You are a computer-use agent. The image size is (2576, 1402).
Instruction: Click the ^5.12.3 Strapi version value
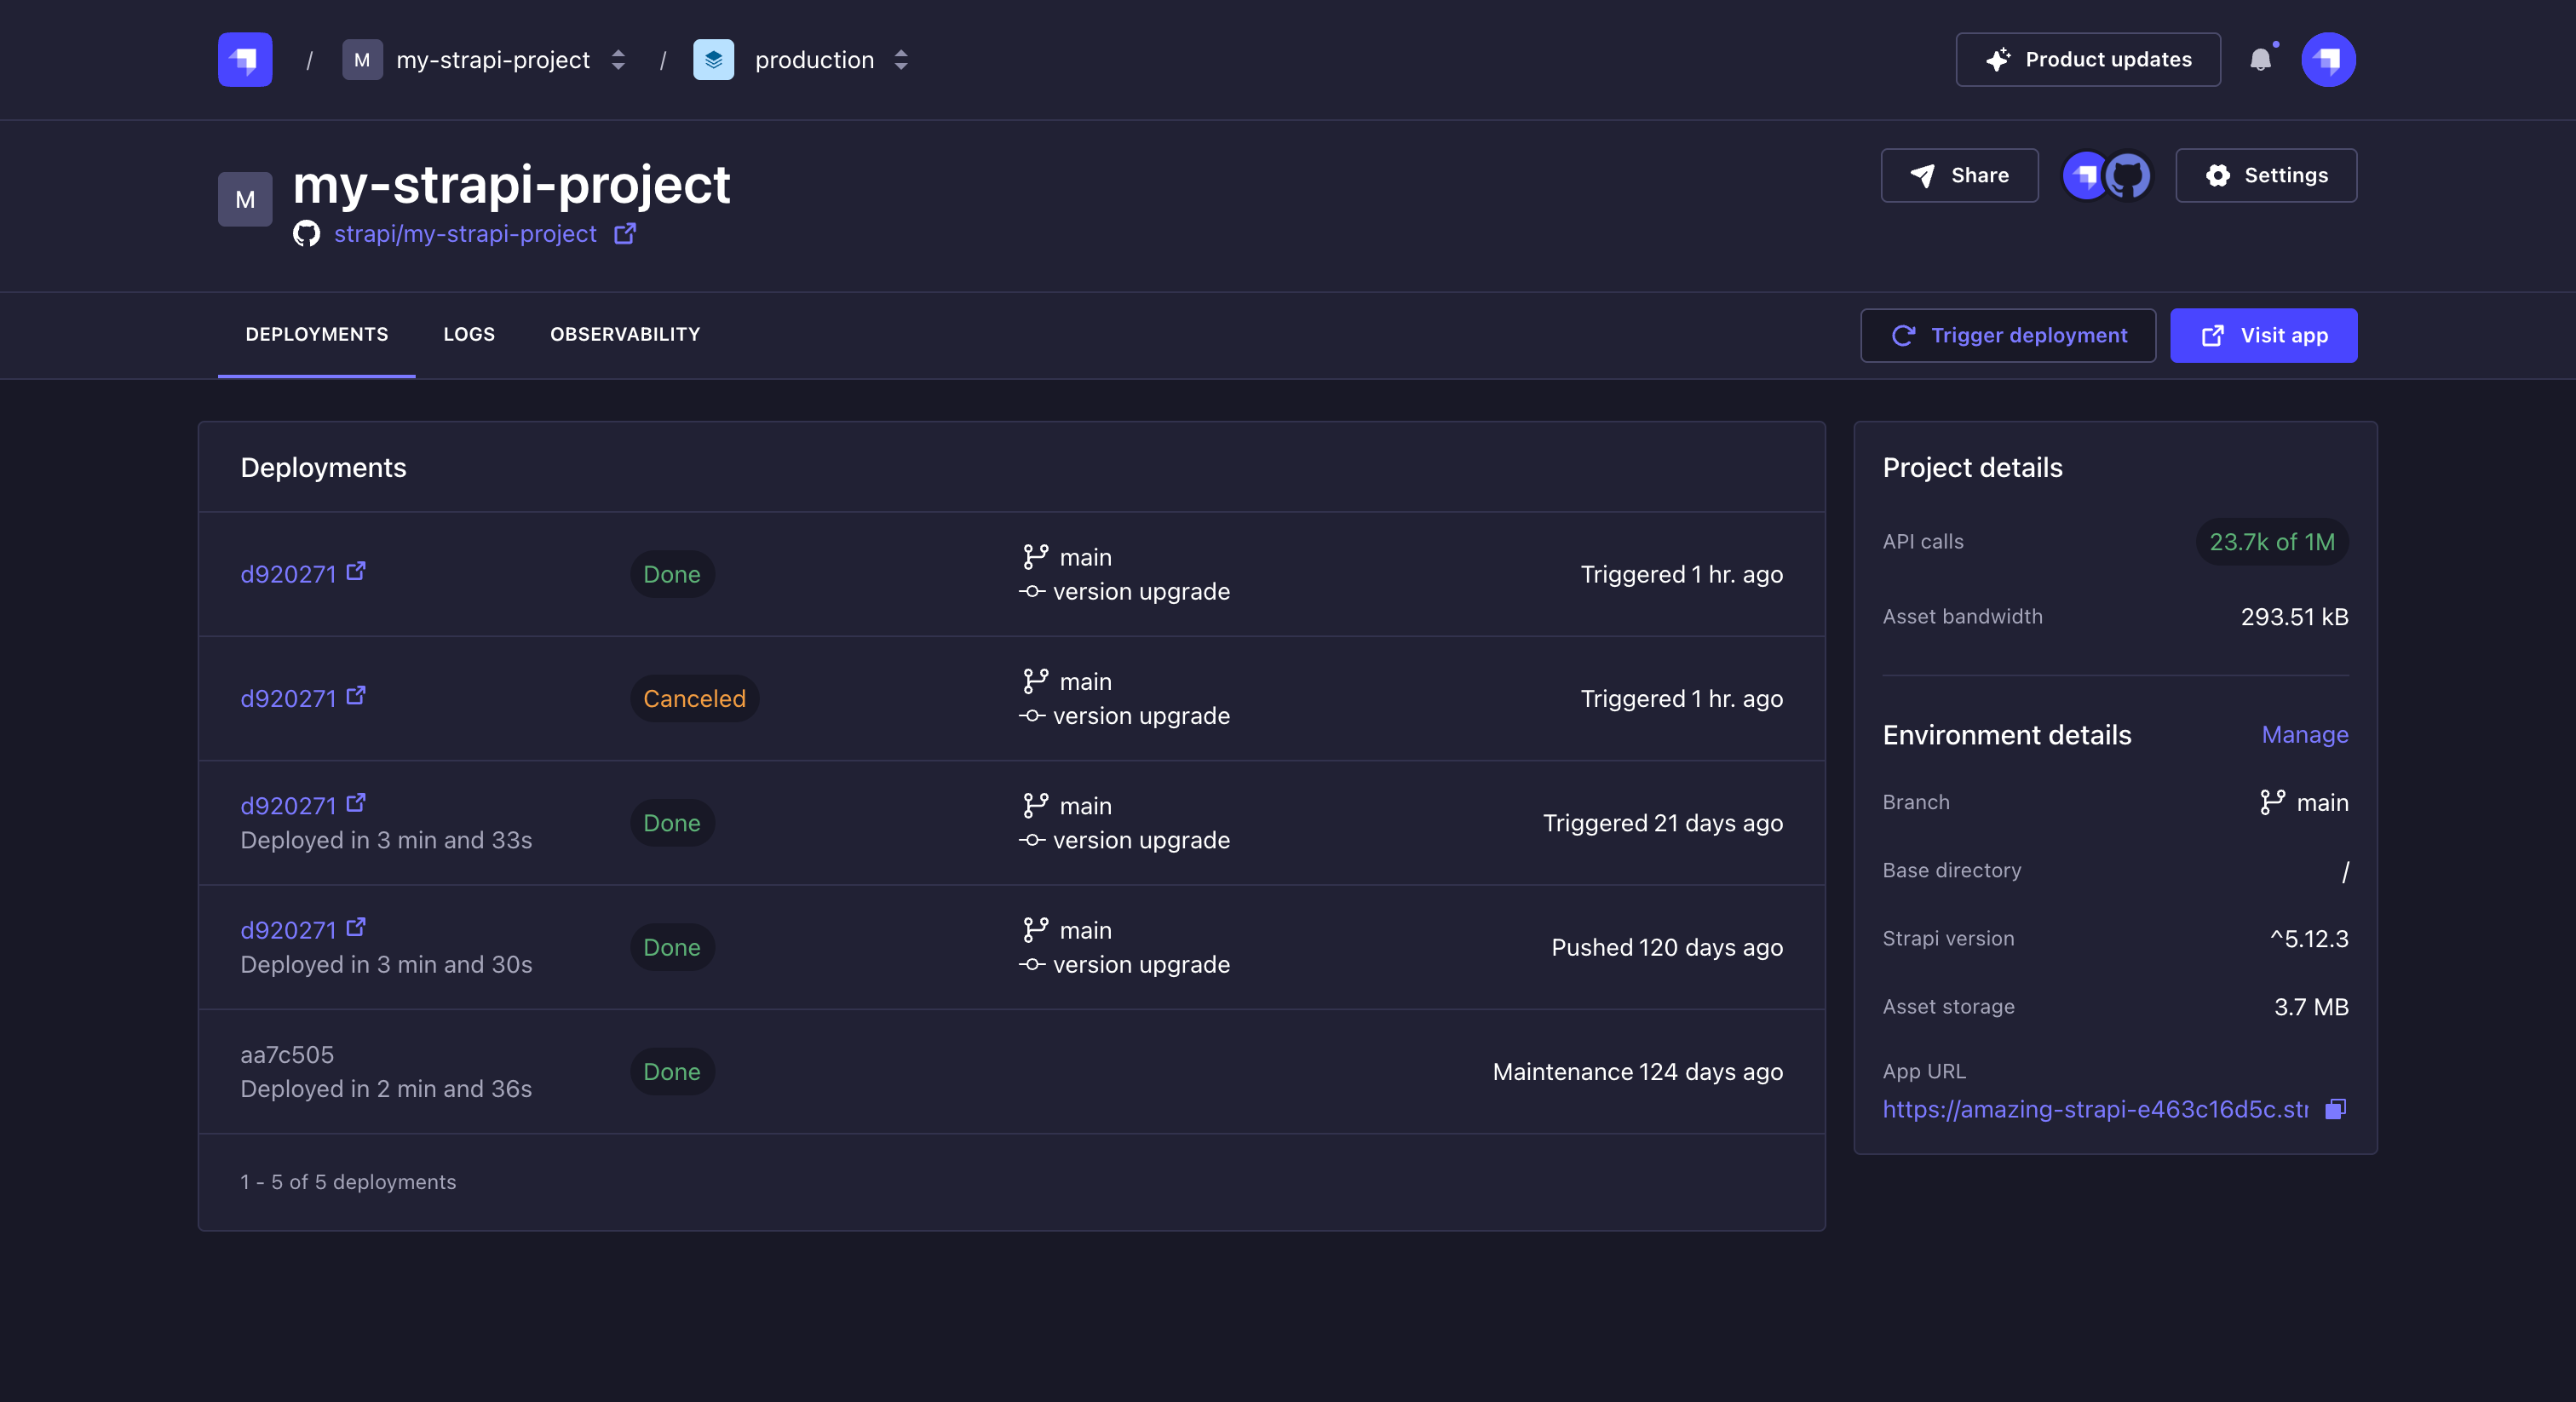[x=2309, y=939]
